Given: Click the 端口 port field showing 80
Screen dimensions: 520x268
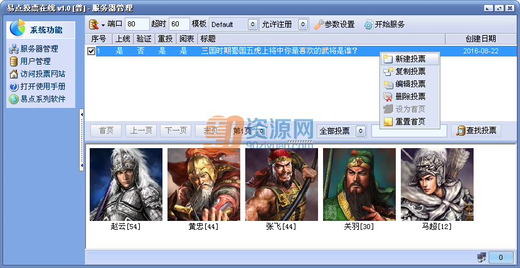Looking at the screenshot, I should [137, 24].
